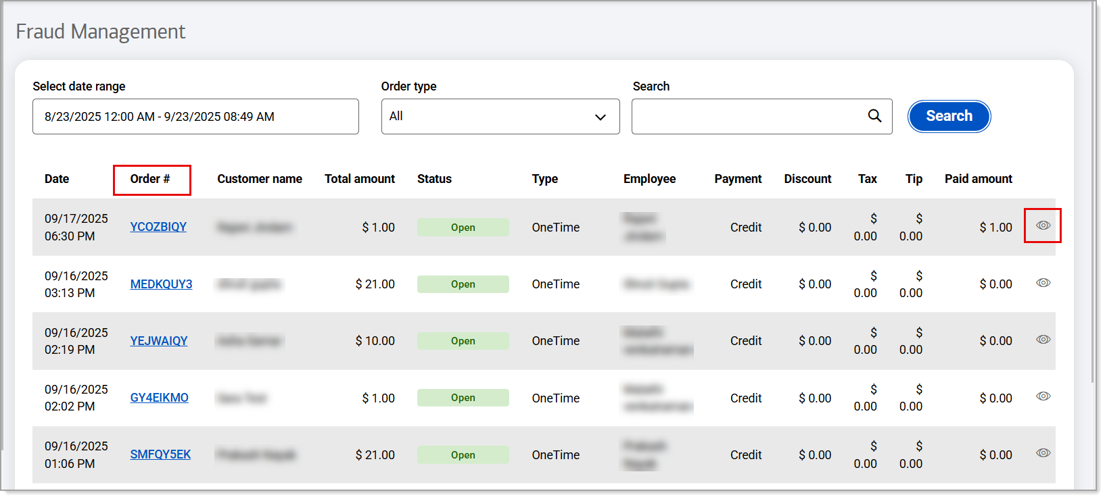This screenshot has height=499, width=1105.
Task: Click the Open status badge for YCOZBIQY
Action: pyautogui.click(x=463, y=228)
